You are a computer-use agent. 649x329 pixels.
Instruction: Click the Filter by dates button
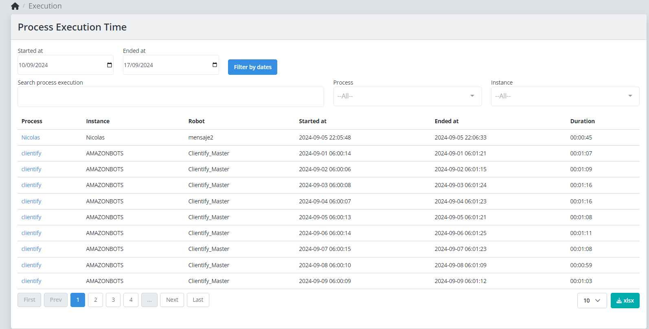pyautogui.click(x=252, y=67)
